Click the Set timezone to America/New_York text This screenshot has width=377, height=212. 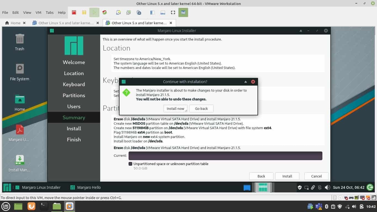tap(142, 59)
